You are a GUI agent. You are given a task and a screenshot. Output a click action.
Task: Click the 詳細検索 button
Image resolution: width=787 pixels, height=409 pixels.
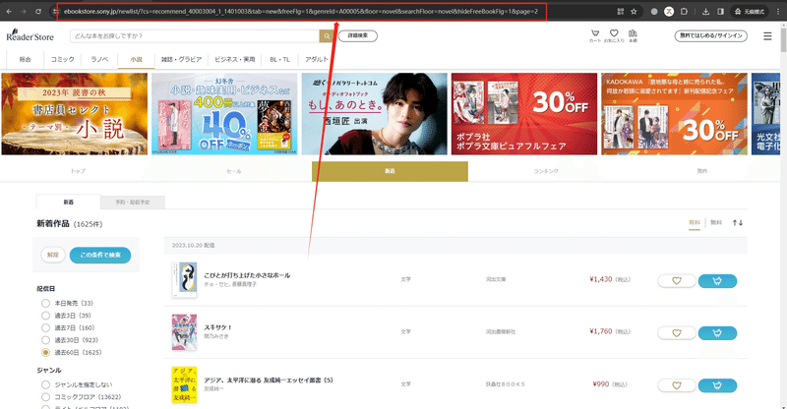click(358, 35)
